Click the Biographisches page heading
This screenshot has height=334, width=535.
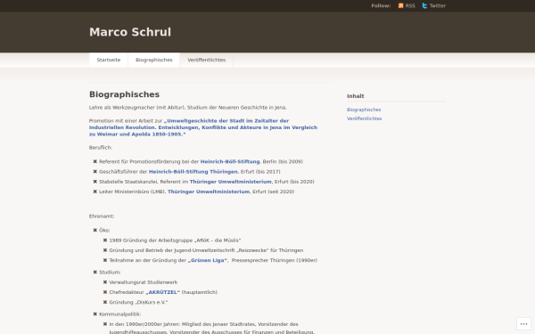tap(124, 94)
